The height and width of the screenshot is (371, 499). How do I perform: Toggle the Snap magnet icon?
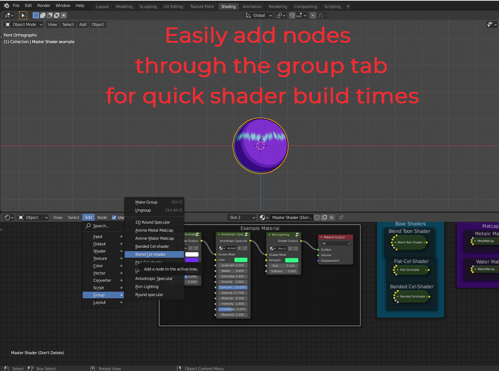pos(292,15)
